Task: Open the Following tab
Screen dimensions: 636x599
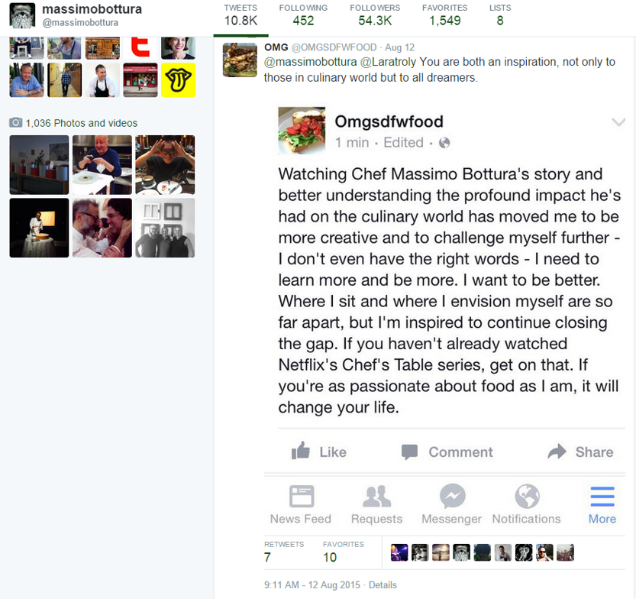Action: pos(303,15)
